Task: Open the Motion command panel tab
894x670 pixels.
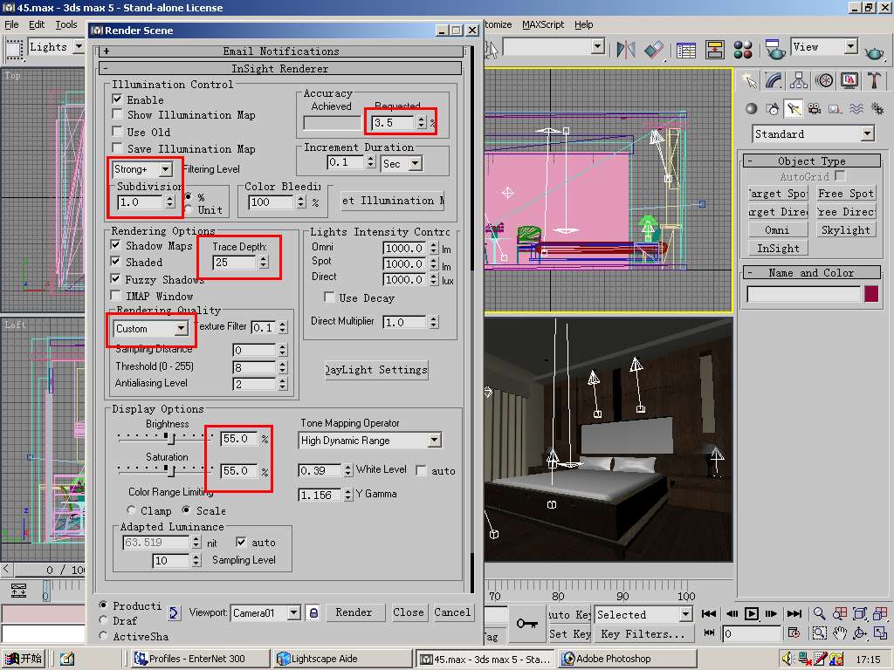Action: (x=824, y=80)
